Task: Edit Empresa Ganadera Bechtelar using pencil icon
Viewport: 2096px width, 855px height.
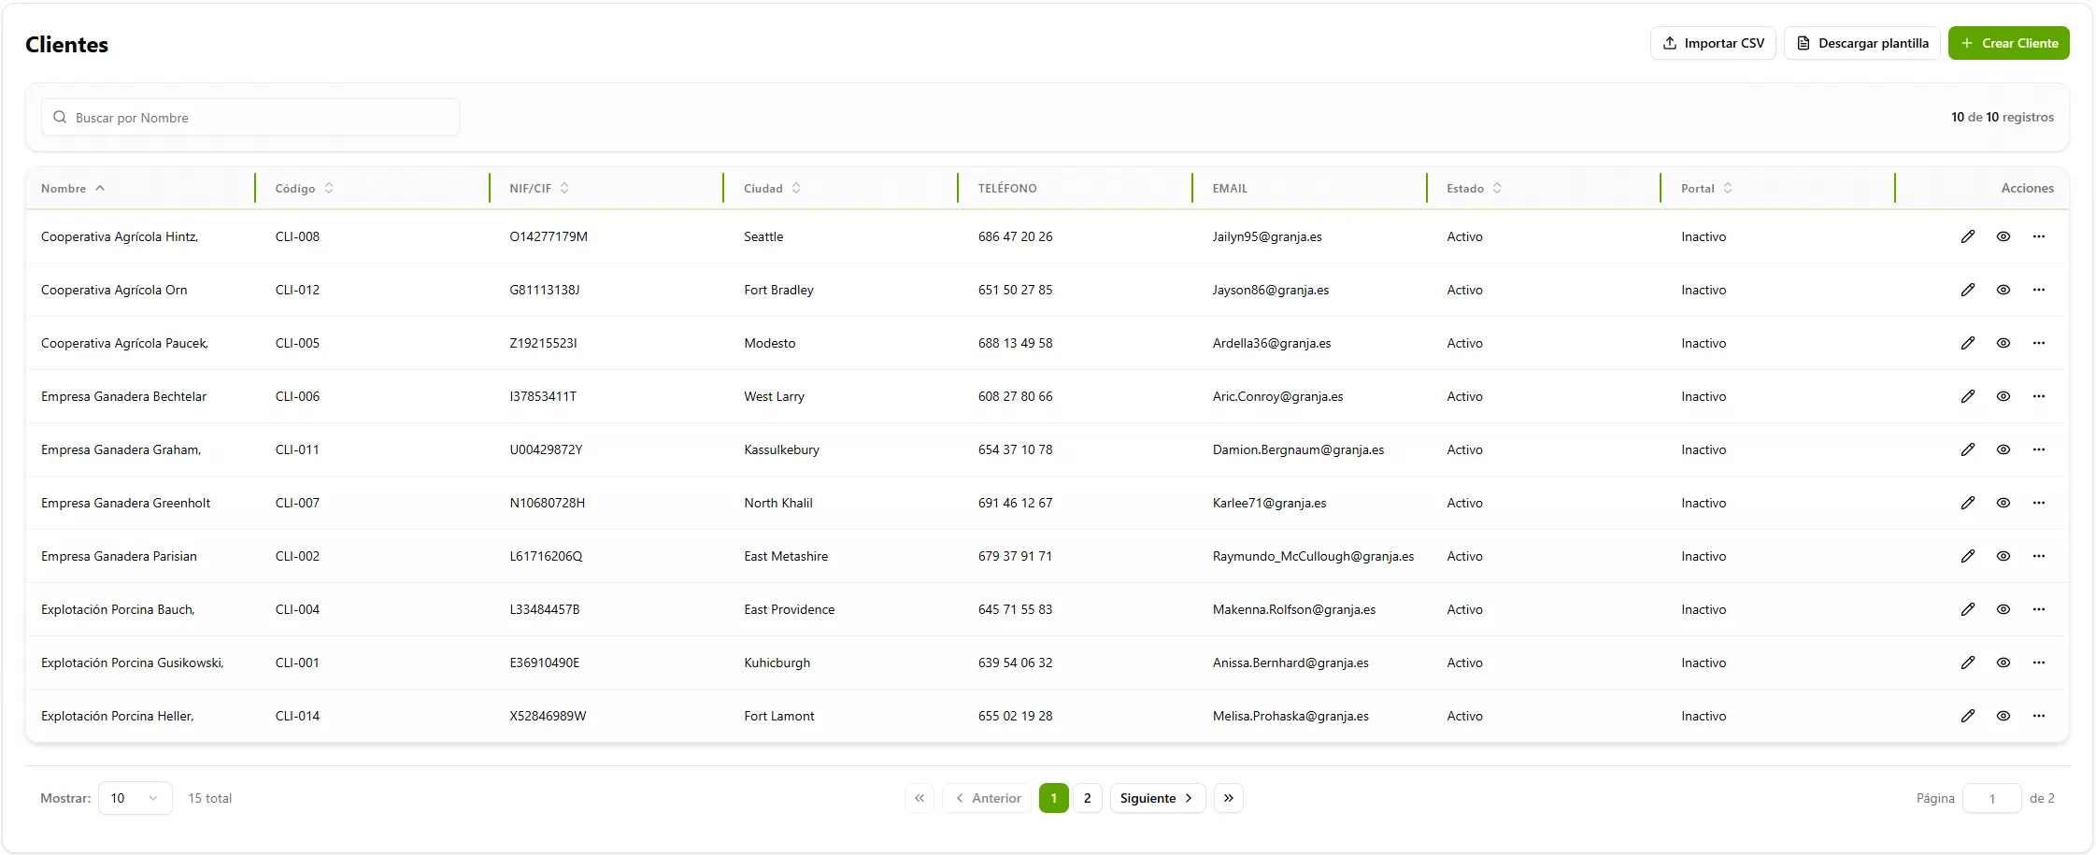Action: click(x=1967, y=396)
